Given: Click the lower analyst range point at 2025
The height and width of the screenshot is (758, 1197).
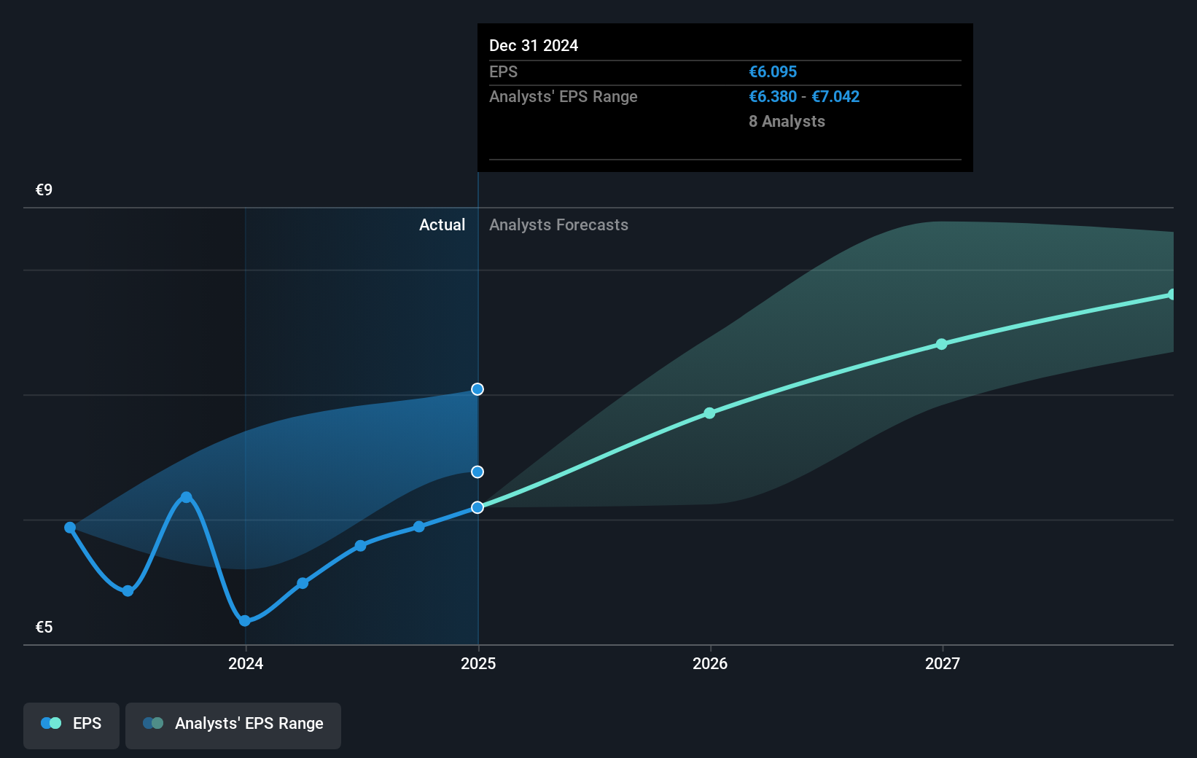Looking at the screenshot, I should (477, 472).
